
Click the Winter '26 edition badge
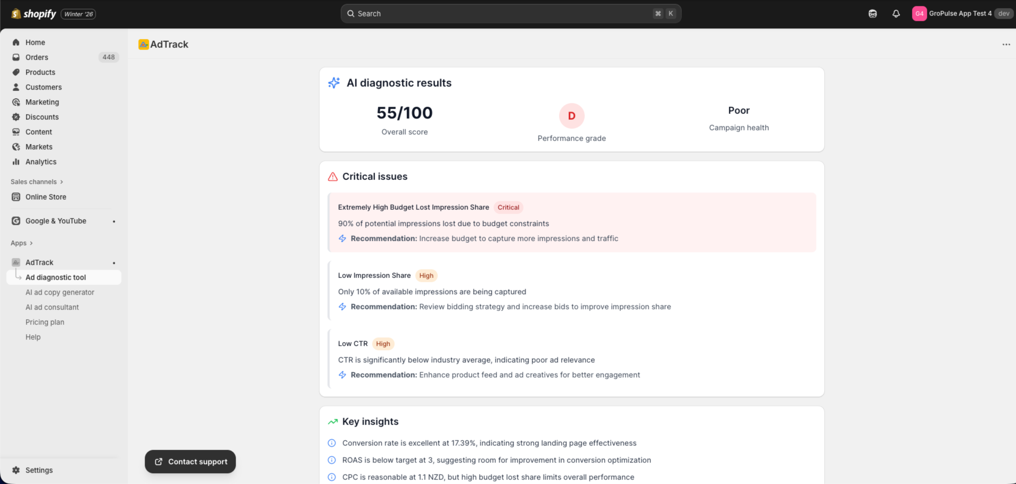pyautogui.click(x=78, y=14)
